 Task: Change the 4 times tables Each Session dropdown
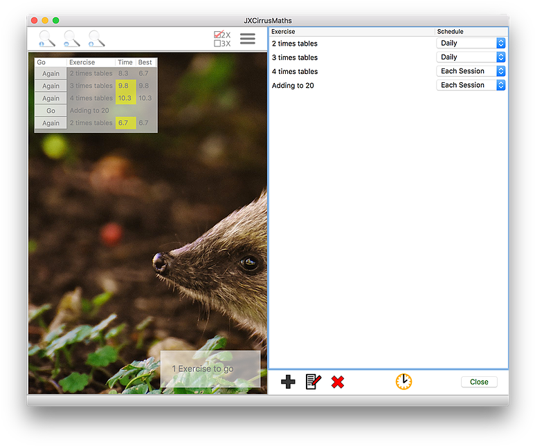(x=471, y=71)
